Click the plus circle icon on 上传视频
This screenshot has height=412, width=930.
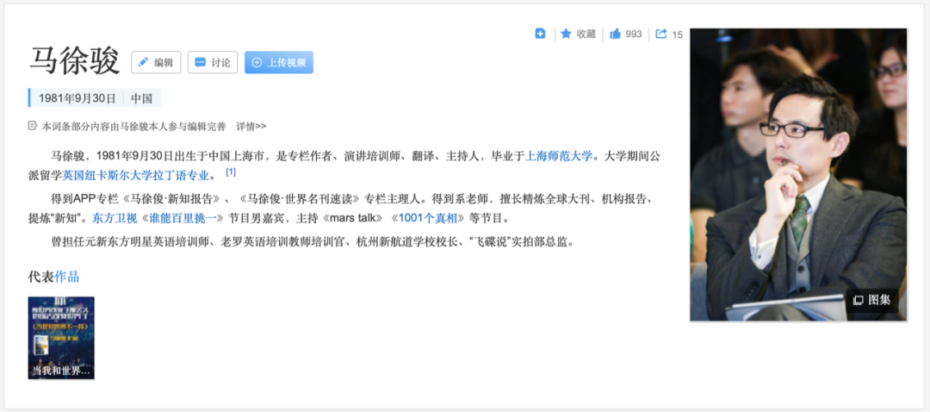tap(257, 62)
